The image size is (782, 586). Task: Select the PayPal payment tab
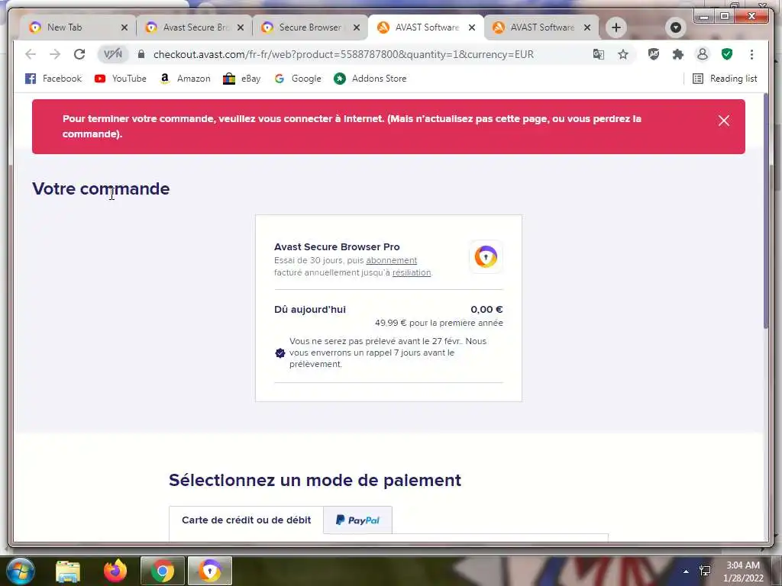click(357, 520)
